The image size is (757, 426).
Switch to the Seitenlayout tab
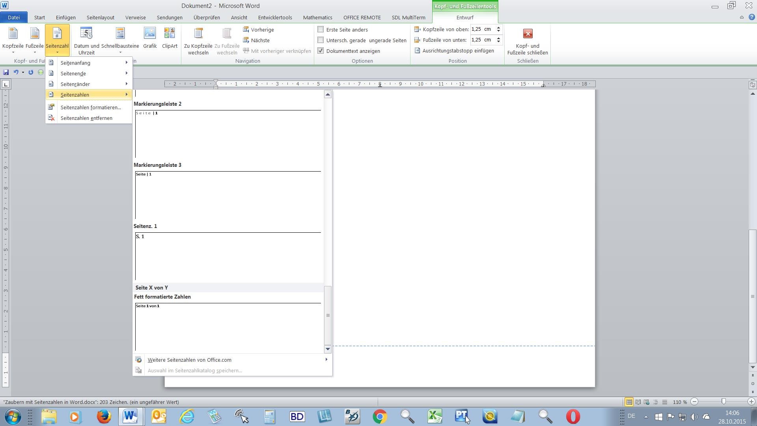(x=101, y=17)
